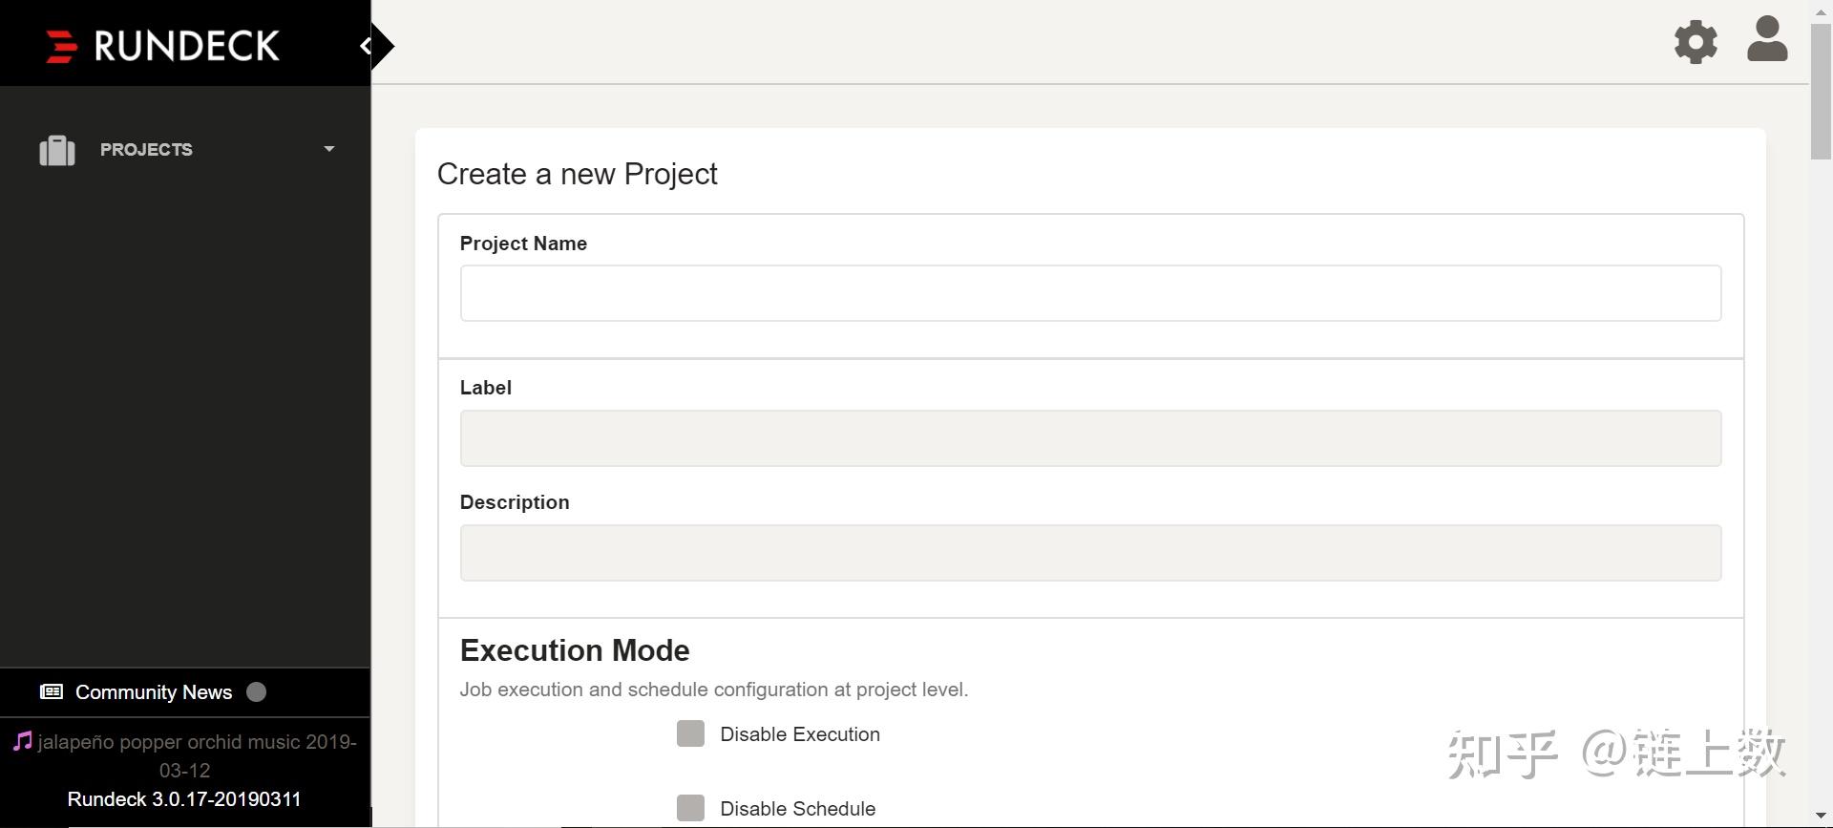This screenshot has width=1833, height=828.
Task: Click the Projects briefcase icon
Action: pos(57,150)
